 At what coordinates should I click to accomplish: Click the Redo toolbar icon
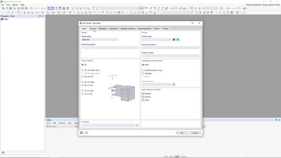point(42,8)
